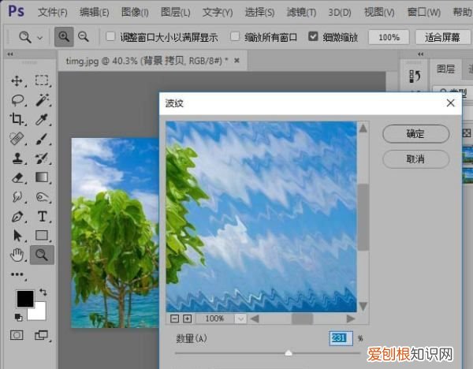Select the Move tool
Viewport: 473px width, 369px height.
pyautogui.click(x=17, y=81)
